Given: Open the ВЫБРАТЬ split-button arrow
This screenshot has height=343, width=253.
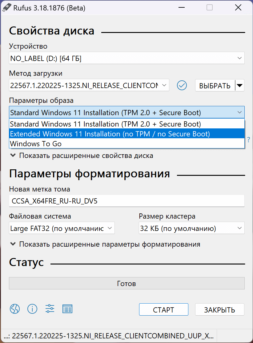Looking at the screenshot, I should point(240,85).
